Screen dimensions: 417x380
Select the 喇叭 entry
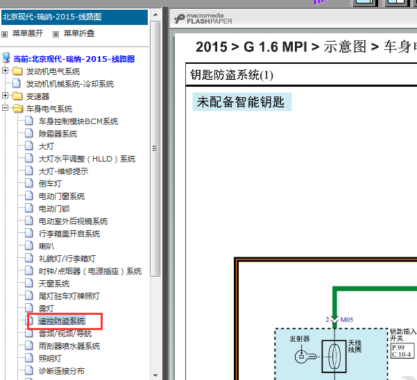[x=46, y=246]
